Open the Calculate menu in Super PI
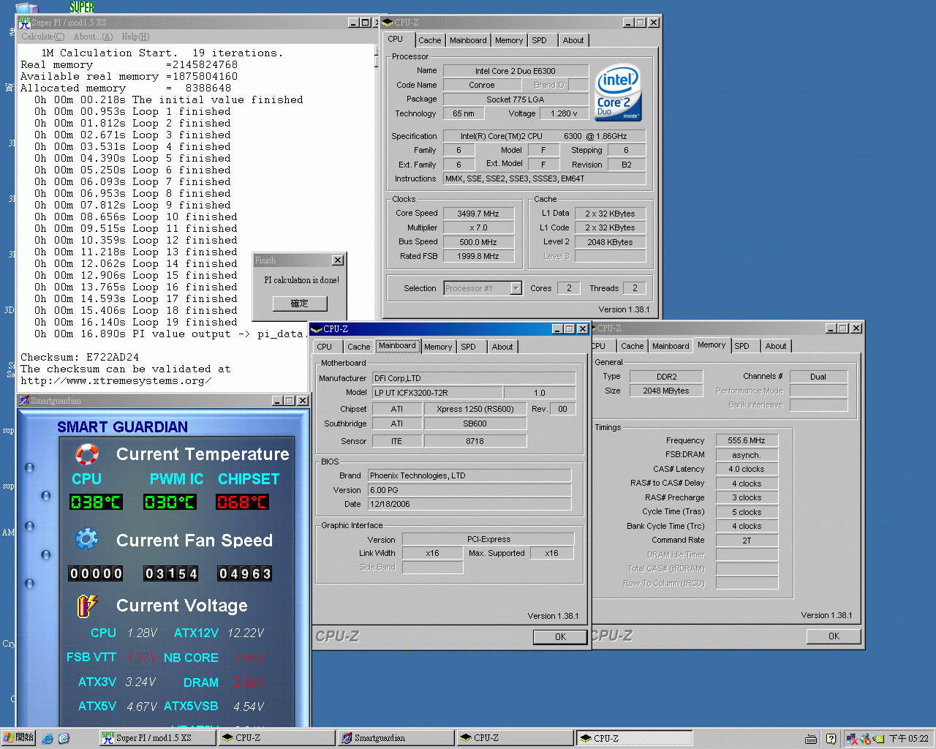Image resolution: width=936 pixels, height=749 pixels. [x=42, y=37]
